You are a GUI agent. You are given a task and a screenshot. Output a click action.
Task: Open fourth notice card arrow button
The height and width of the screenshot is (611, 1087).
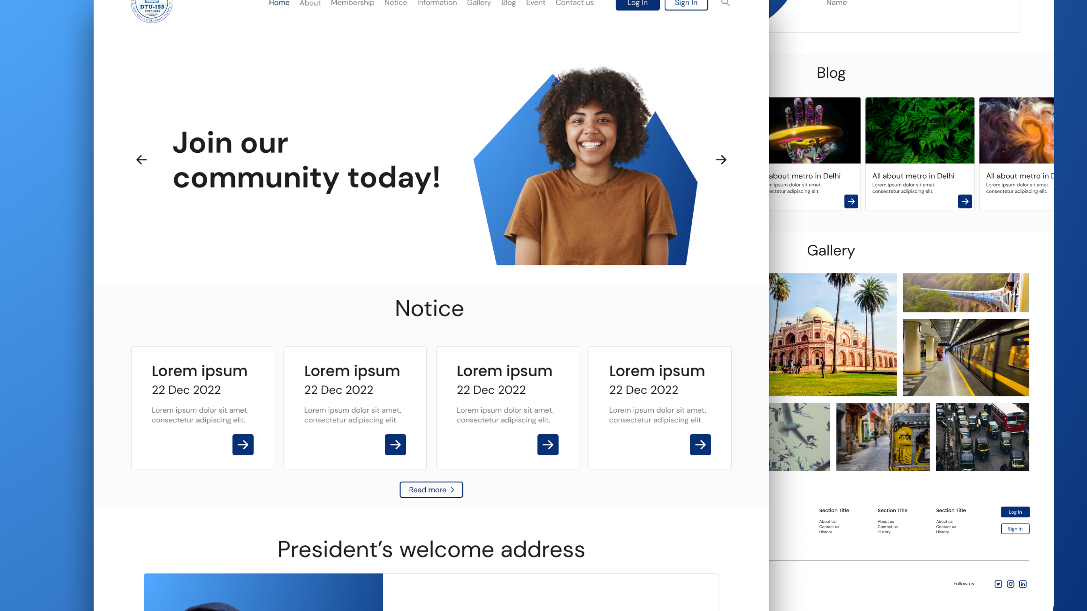[700, 444]
